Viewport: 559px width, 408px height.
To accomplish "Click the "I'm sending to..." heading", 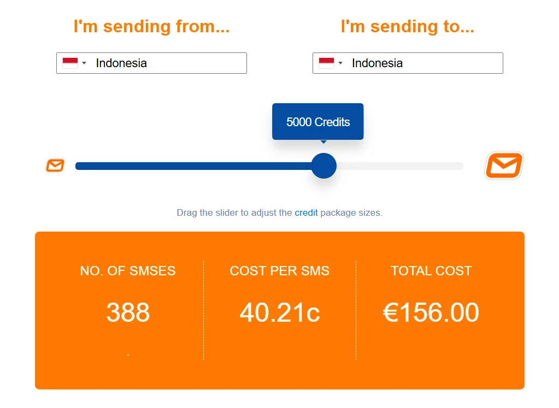I will (x=407, y=26).
